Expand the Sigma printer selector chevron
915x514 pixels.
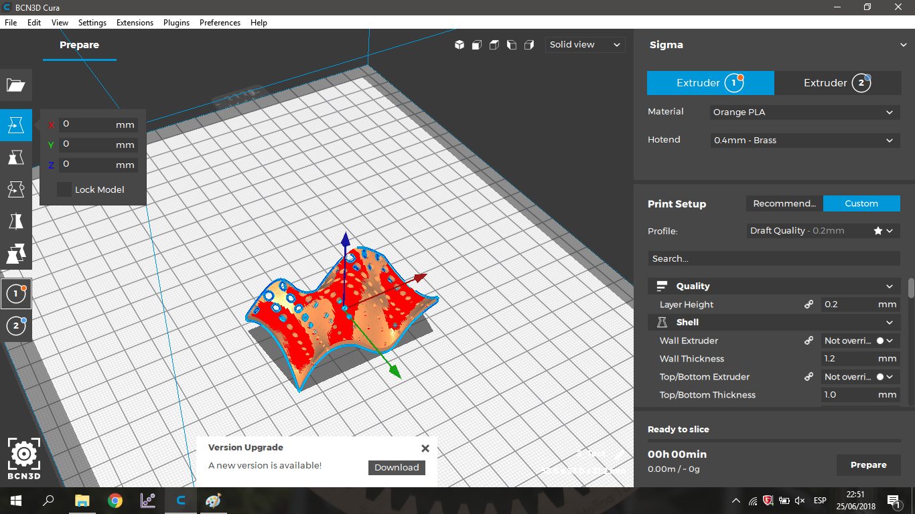coord(904,45)
